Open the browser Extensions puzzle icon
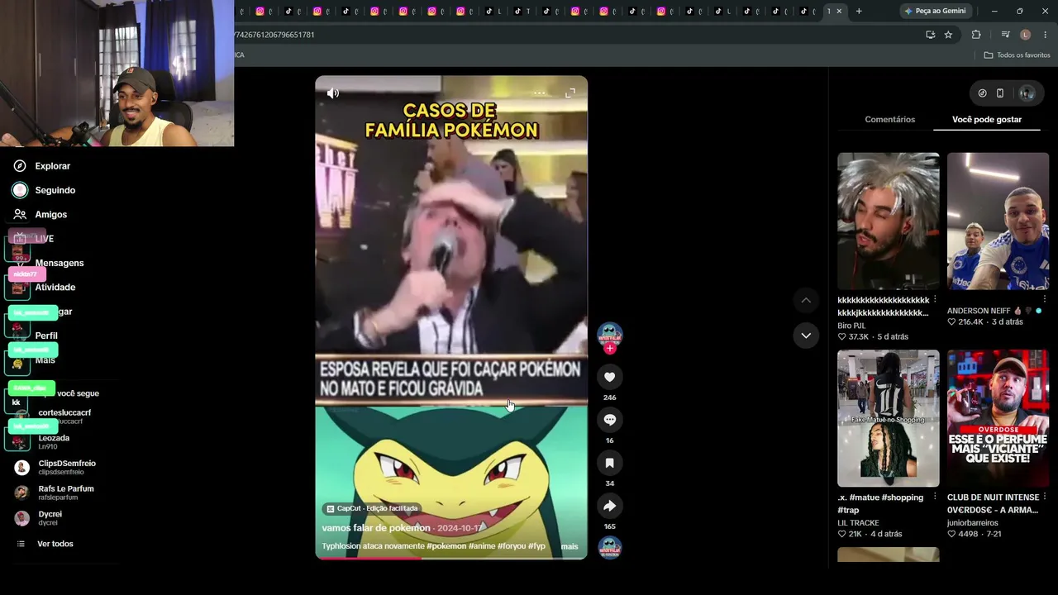 tap(976, 35)
